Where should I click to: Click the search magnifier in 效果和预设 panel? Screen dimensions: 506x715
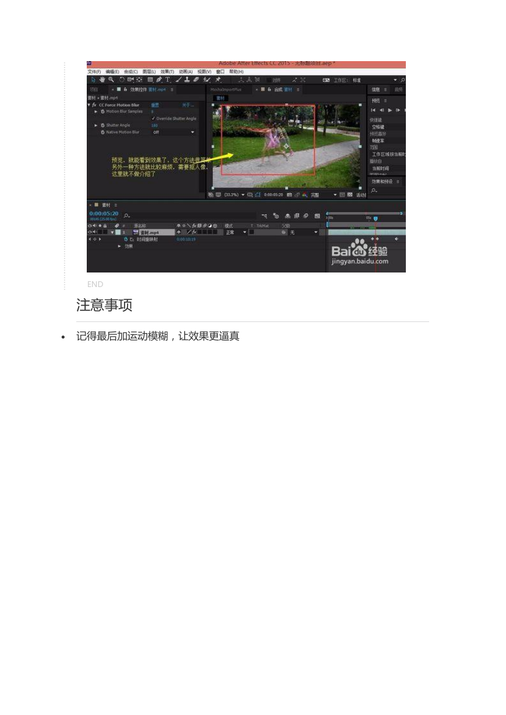coord(374,191)
